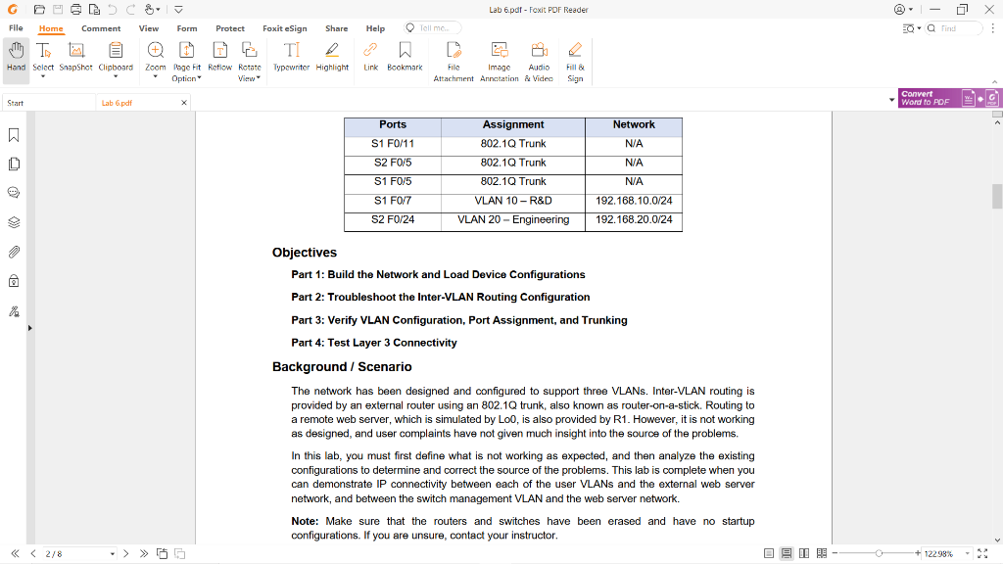Activate the Highlight tool
Viewport: 1003px width, 564px height.
pos(333,59)
